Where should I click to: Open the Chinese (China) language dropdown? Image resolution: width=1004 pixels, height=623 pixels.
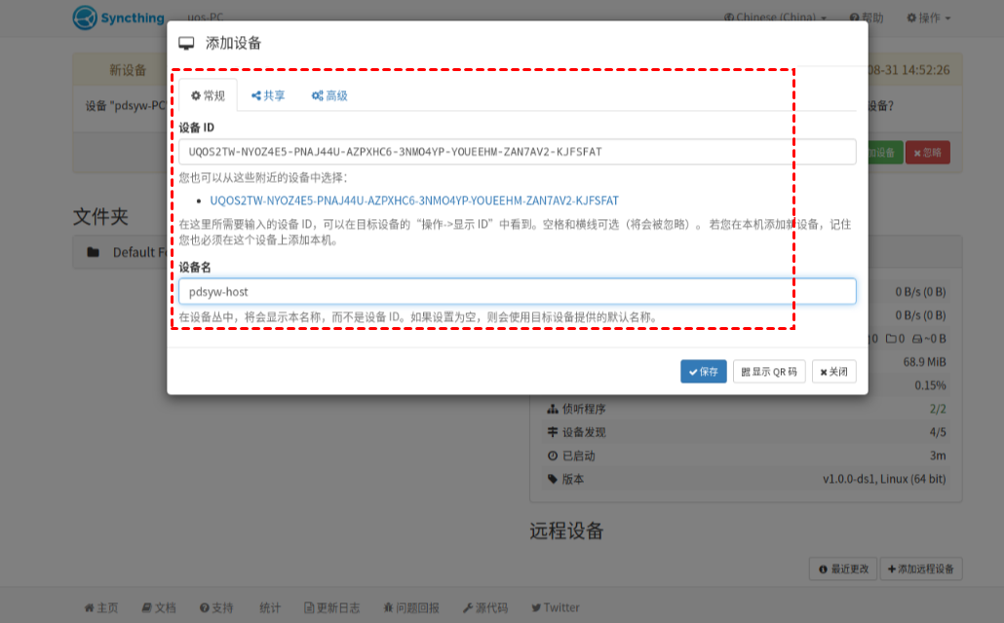point(775,18)
